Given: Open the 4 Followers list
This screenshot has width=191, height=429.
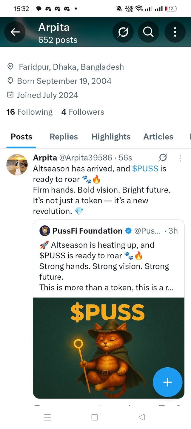Looking at the screenshot, I should [x=83, y=112].
